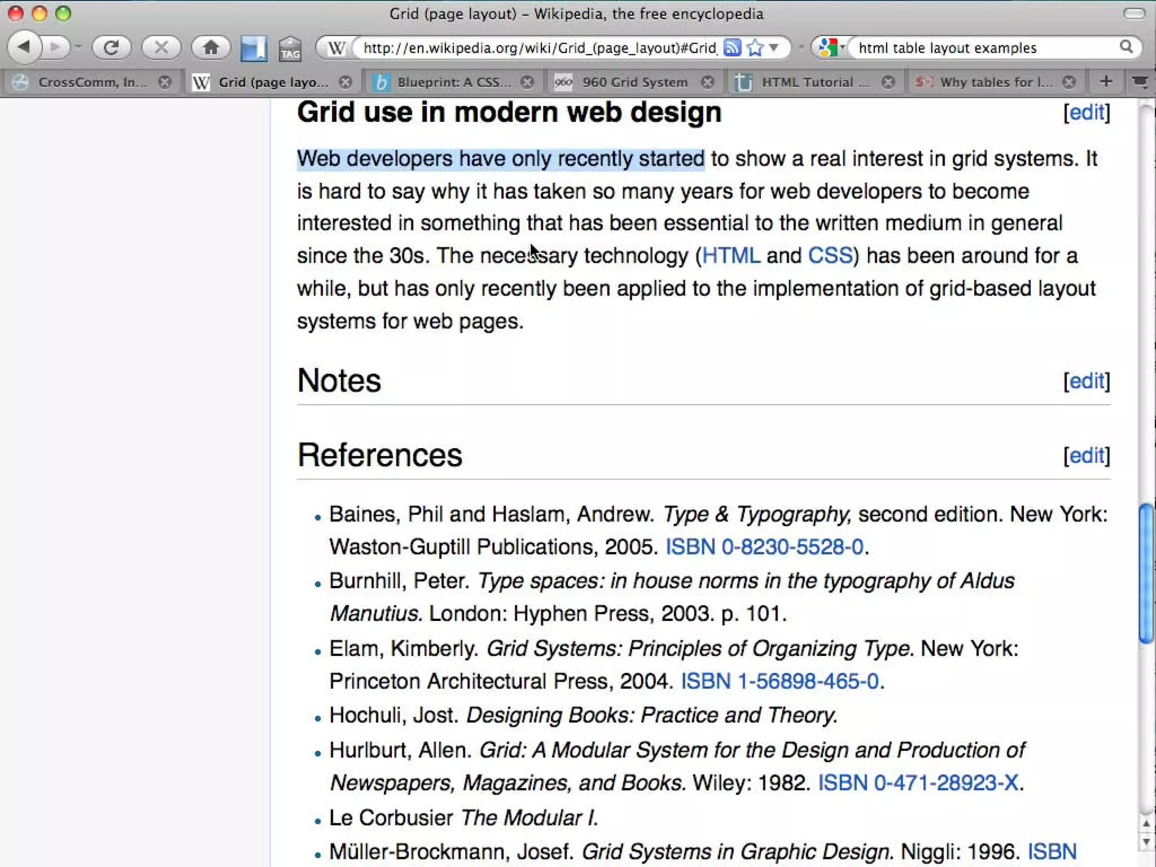The width and height of the screenshot is (1156, 867).
Task: Bookmark this page with the star icon
Action: tap(755, 48)
